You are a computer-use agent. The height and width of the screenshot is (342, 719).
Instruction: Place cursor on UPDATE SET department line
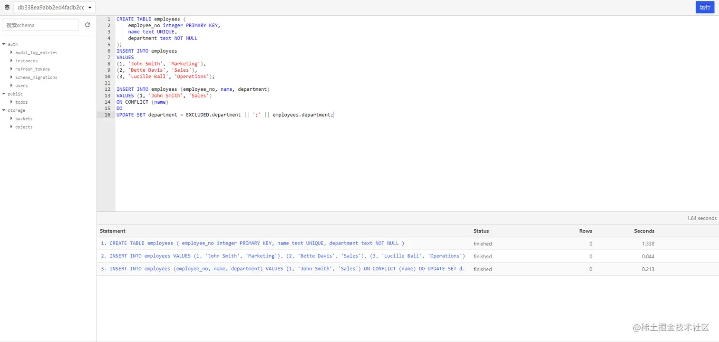click(x=225, y=115)
